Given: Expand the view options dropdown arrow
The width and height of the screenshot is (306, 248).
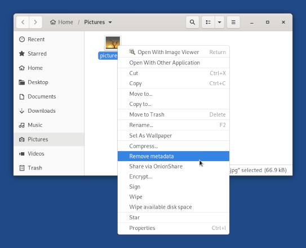Looking at the screenshot, I should (x=220, y=22).
